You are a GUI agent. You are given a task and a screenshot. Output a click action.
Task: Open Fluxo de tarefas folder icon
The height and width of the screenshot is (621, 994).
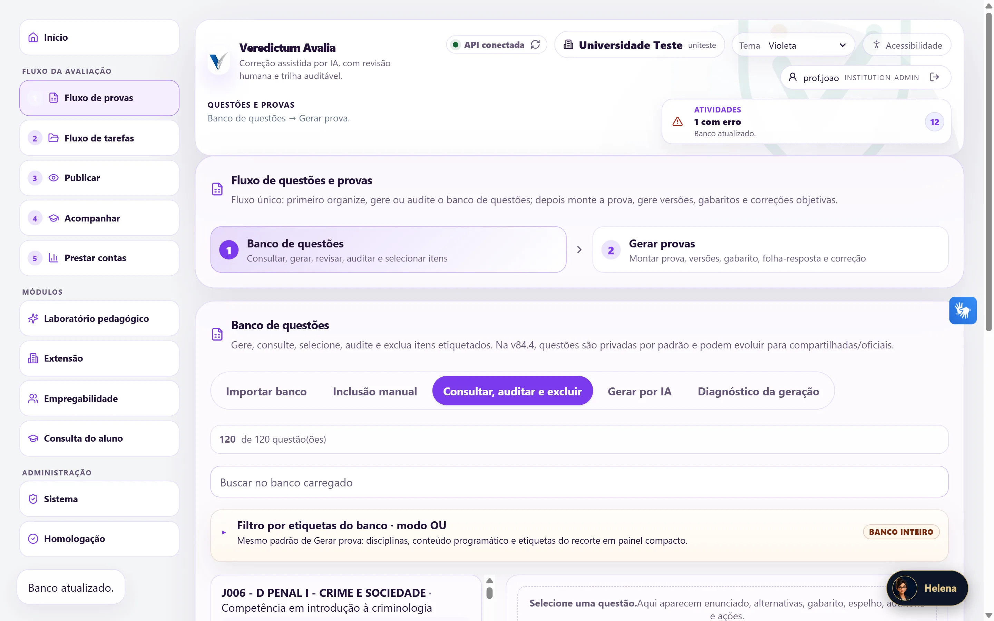click(x=53, y=138)
